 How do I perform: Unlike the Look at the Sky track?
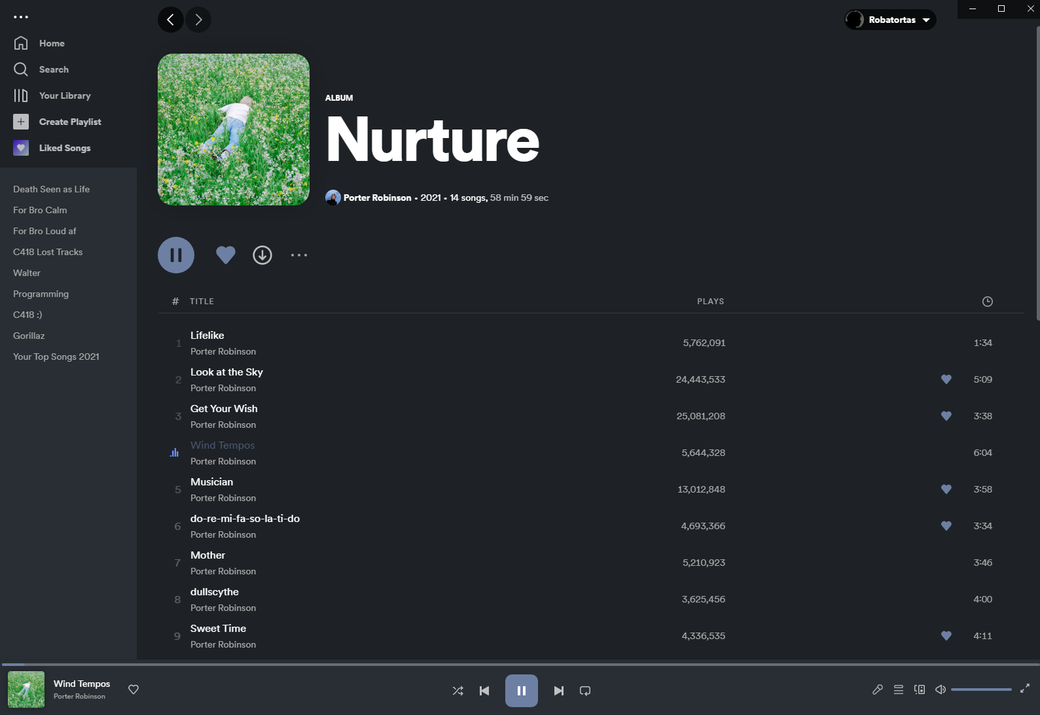pyautogui.click(x=946, y=379)
